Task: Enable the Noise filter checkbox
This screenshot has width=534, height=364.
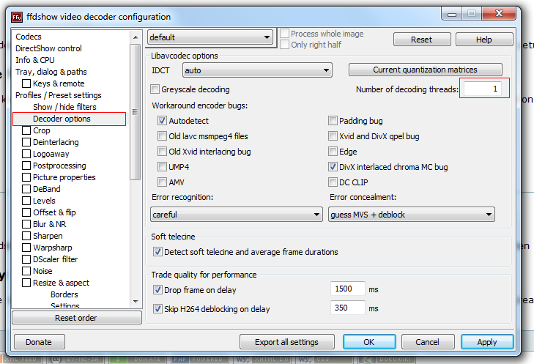Action: (x=26, y=271)
